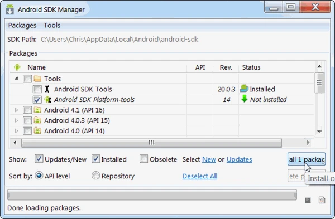
Task: Expand the Android 4.0 (API 14) group
Action: (x=16, y=131)
